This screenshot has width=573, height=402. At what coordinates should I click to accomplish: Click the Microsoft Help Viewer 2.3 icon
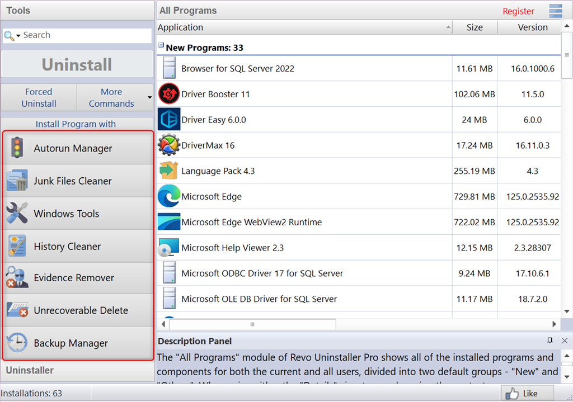coord(168,248)
